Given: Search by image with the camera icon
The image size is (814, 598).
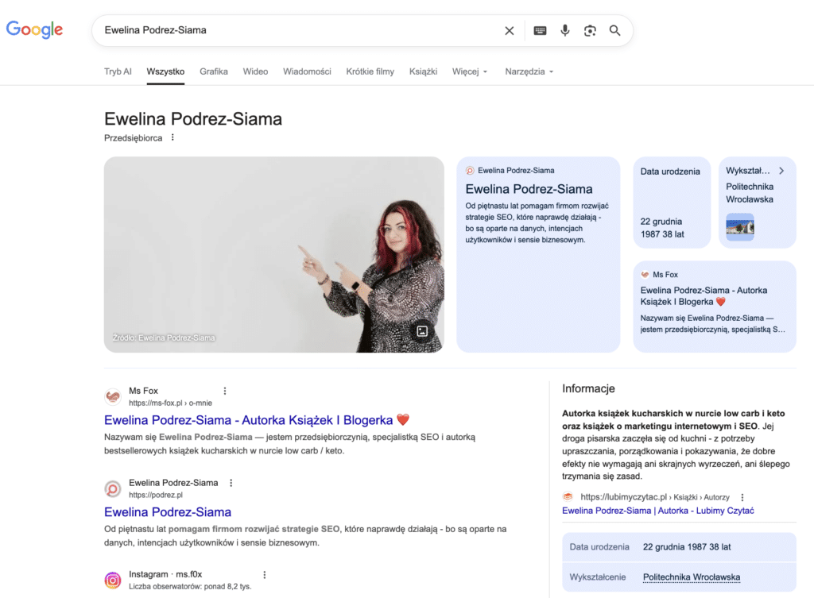Looking at the screenshot, I should (590, 31).
